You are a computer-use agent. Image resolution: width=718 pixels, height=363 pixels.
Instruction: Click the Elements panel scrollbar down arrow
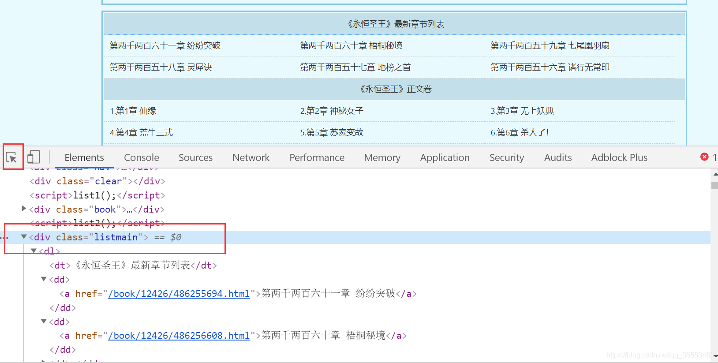point(714,356)
